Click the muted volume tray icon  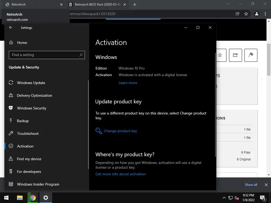(237, 198)
